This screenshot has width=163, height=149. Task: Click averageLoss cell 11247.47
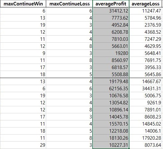(146, 11)
